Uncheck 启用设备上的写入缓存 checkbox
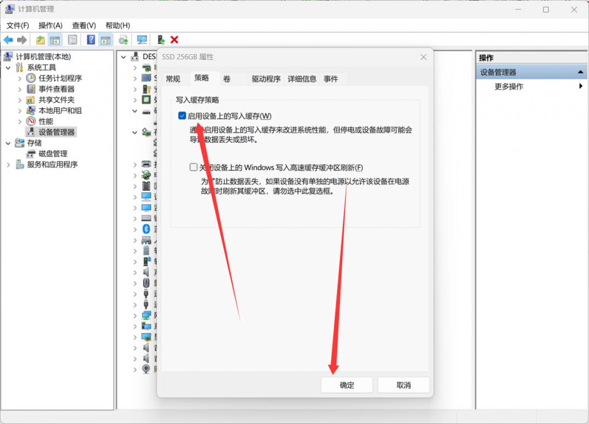Viewport: 589px width, 424px height. pyautogui.click(x=182, y=116)
